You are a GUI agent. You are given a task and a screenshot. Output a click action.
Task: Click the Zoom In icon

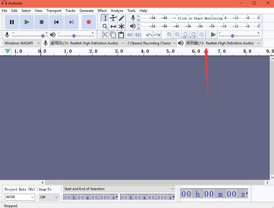point(169,35)
